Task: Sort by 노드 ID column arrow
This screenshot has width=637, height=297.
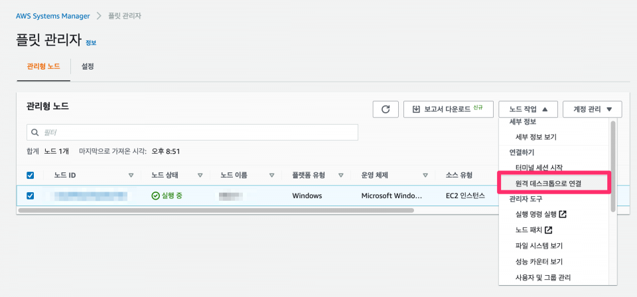Action: [131, 176]
